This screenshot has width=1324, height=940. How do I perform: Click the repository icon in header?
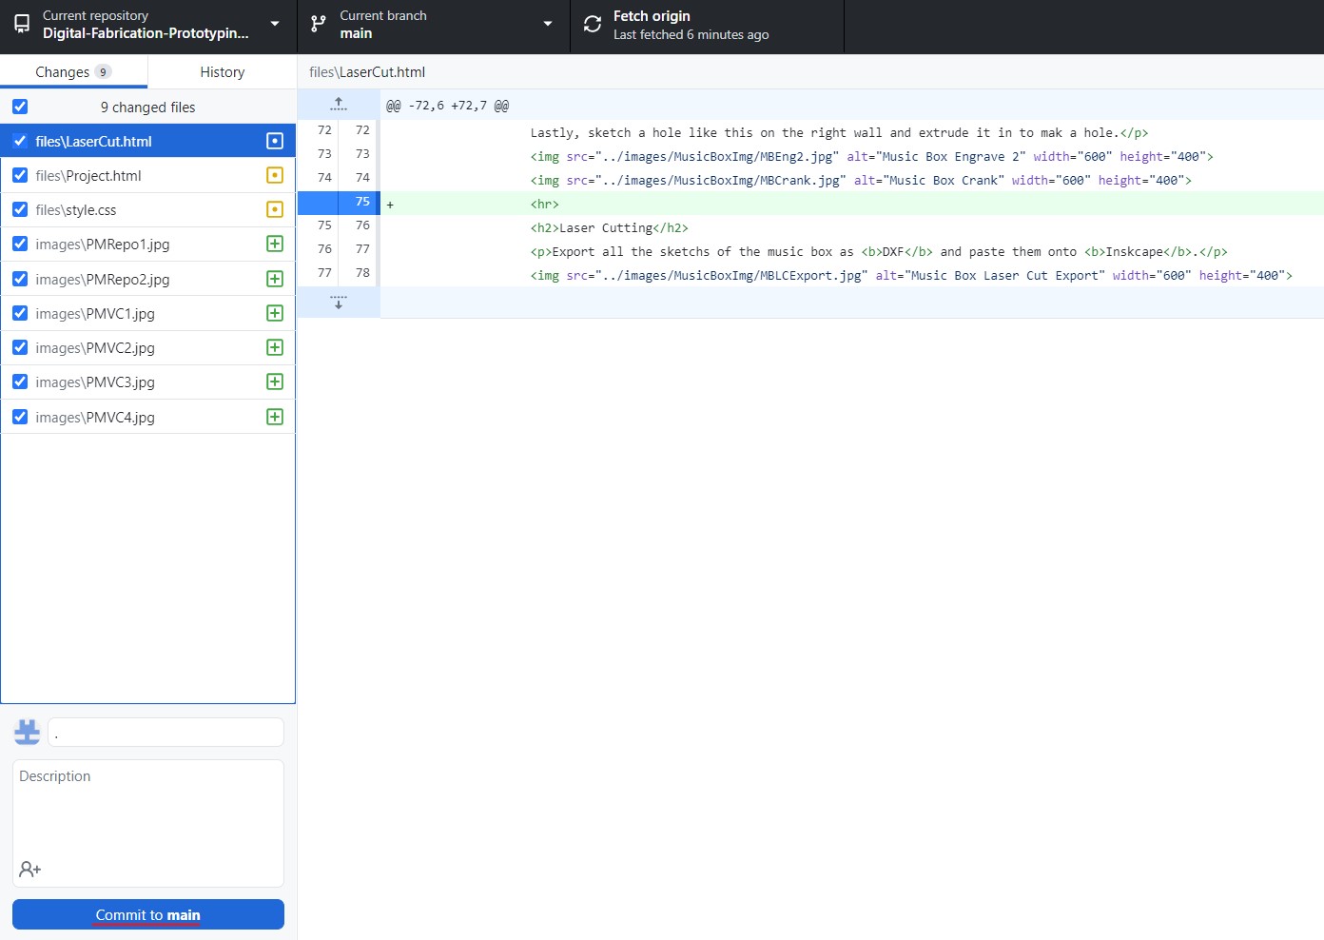point(21,25)
